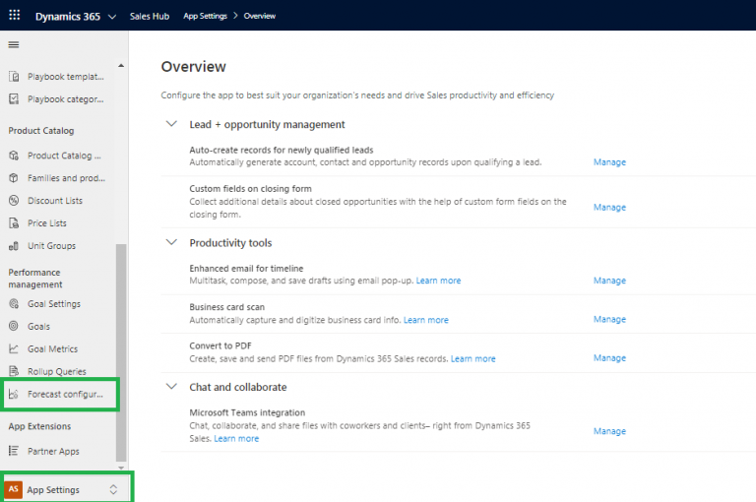Image resolution: width=756 pixels, height=502 pixels.
Task: Click the Partner Apps icon
Action: (14, 451)
